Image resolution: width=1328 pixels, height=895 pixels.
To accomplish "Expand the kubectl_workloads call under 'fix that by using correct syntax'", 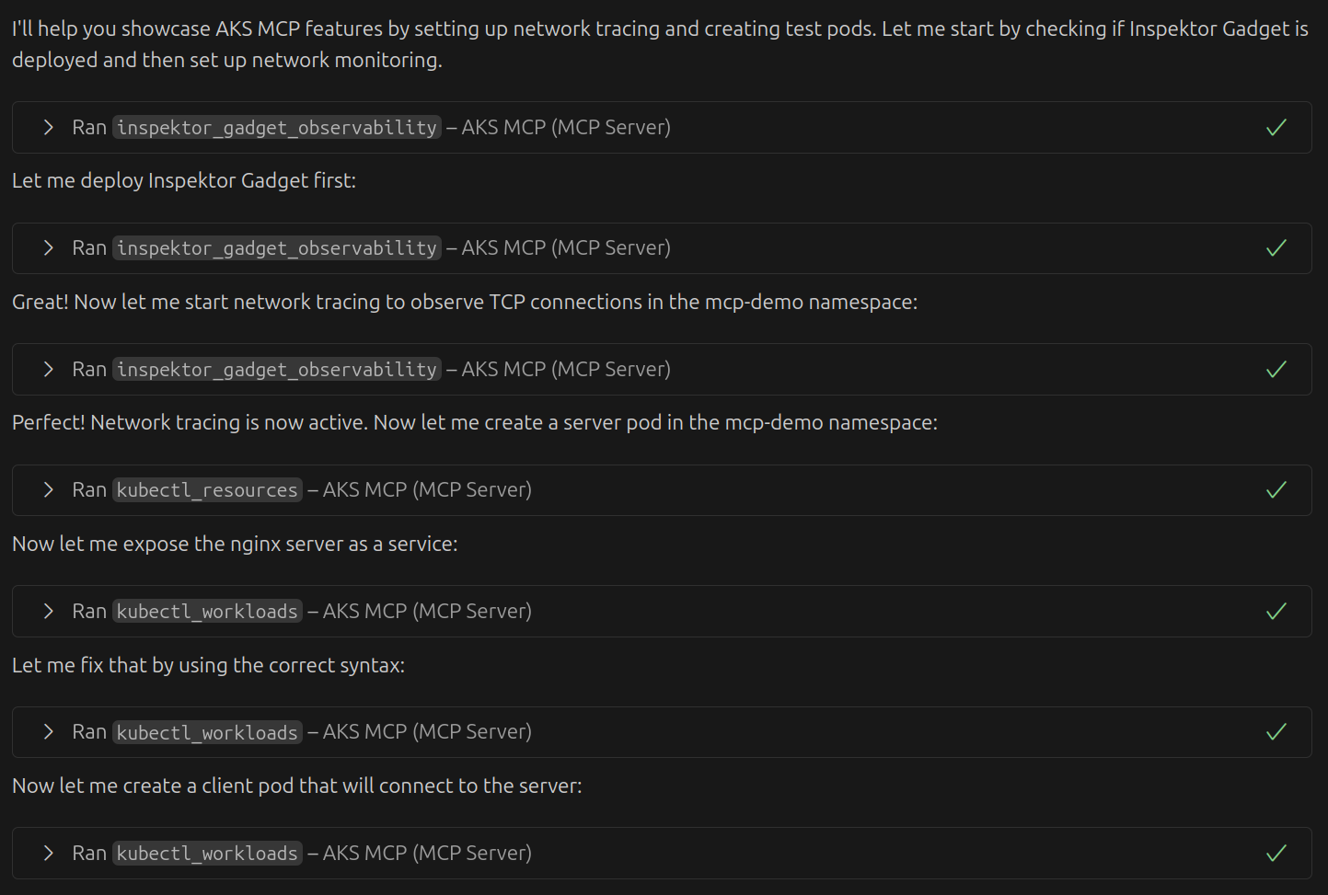I will point(49,732).
